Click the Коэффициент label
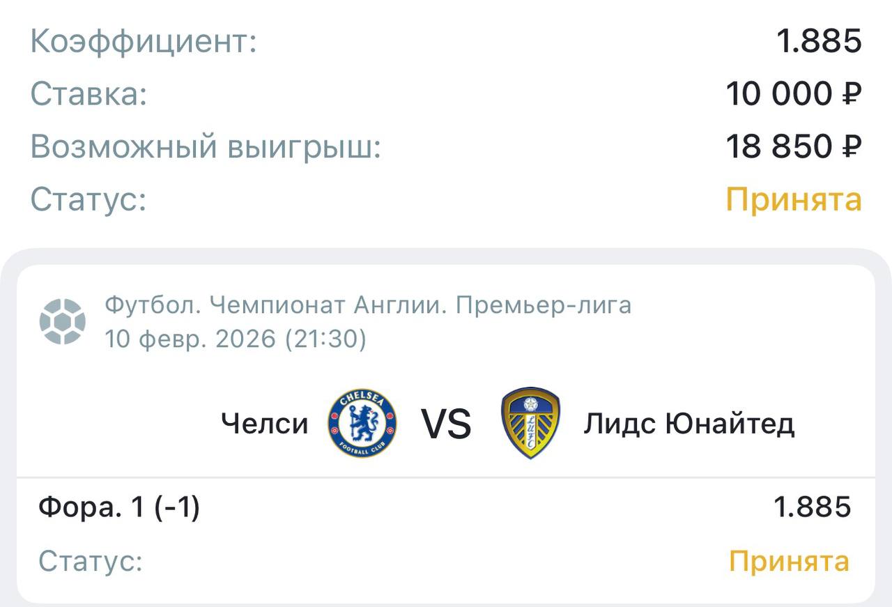The height and width of the screenshot is (607, 892). [x=144, y=42]
